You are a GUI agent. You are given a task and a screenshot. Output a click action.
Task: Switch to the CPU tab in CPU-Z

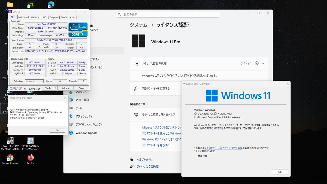click(x=13, y=17)
